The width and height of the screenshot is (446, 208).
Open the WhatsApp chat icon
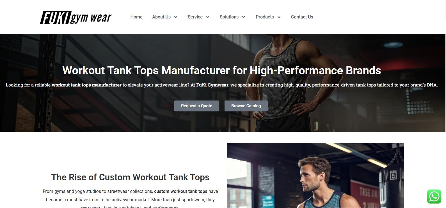pos(434,197)
